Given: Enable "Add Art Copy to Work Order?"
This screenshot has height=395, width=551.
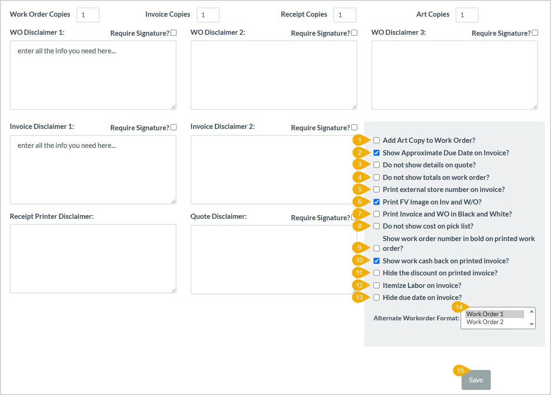Looking at the screenshot, I should tap(377, 140).
